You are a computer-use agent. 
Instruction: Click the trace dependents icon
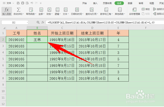pyautogui.click(x=155, y=14)
